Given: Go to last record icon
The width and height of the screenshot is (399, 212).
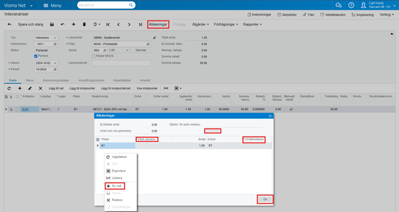Looking at the screenshot, I should (x=140, y=24).
